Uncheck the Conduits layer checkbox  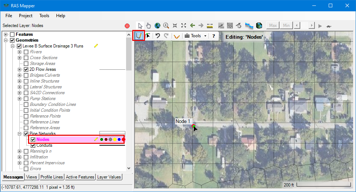pos(33,145)
